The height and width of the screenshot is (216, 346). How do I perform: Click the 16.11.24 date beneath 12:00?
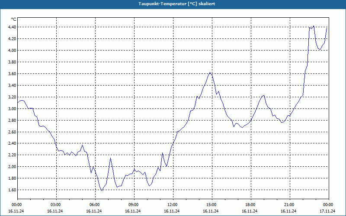(172, 211)
